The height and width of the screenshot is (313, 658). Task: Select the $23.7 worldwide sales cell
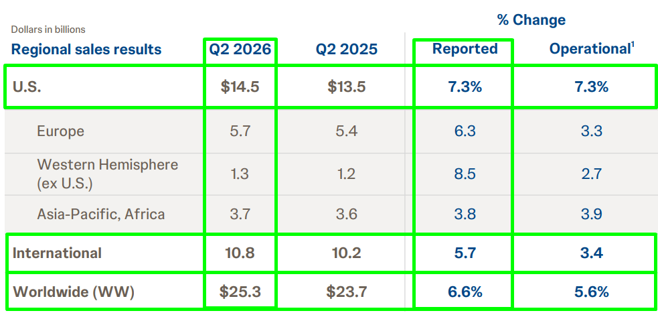(347, 292)
